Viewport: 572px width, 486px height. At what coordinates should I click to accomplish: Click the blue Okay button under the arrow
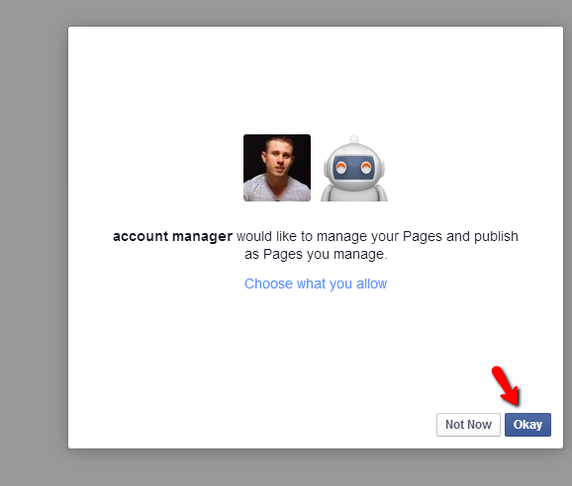pos(527,425)
